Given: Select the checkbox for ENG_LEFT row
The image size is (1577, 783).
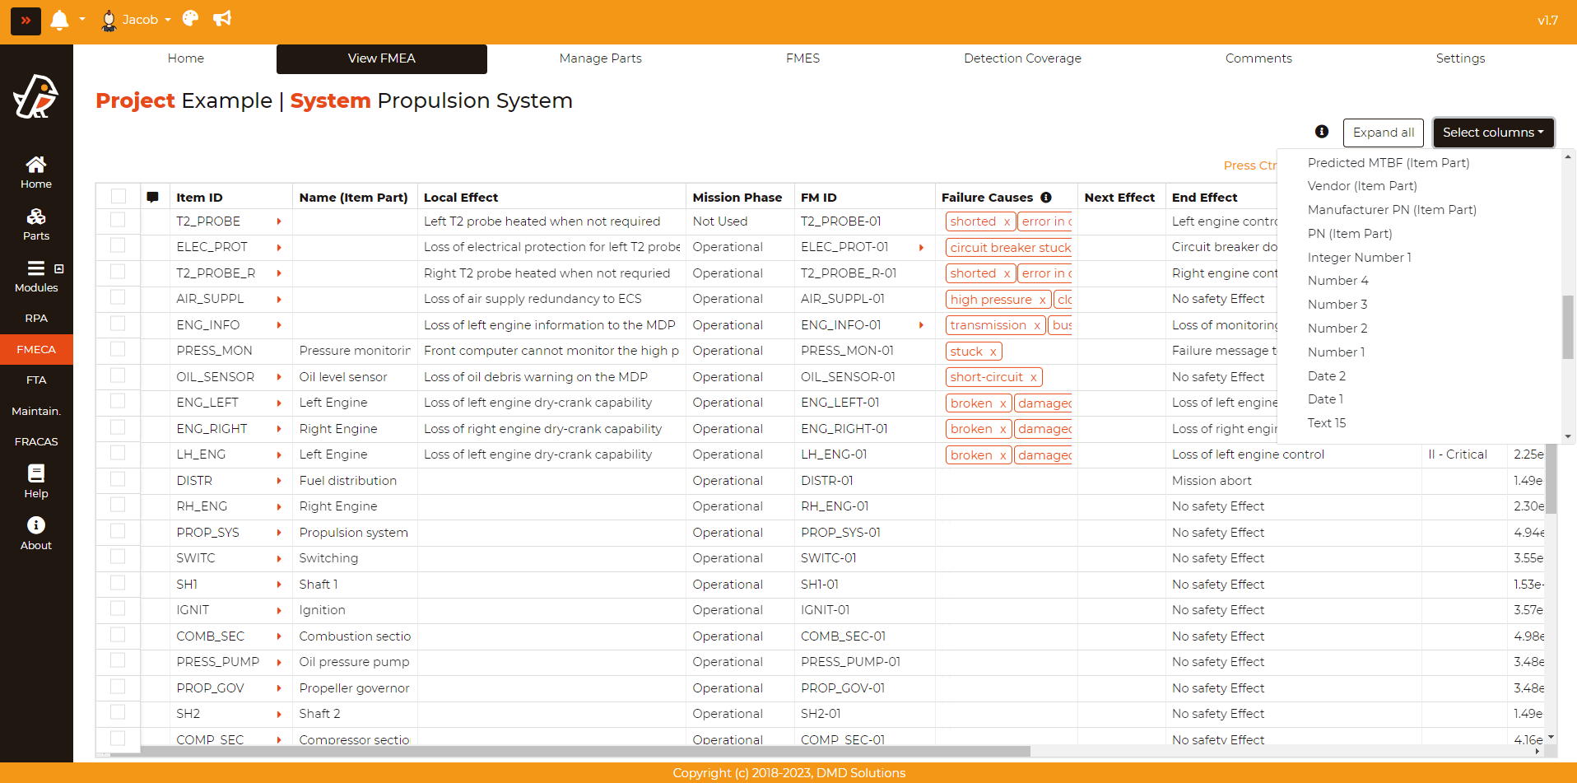Looking at the screenshot, I should click(x=118, y=401).
